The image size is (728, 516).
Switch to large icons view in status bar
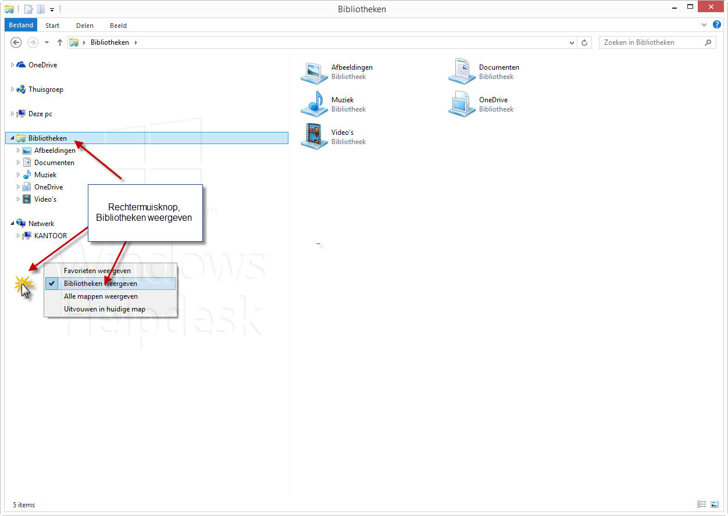click(x=715, y=504)
